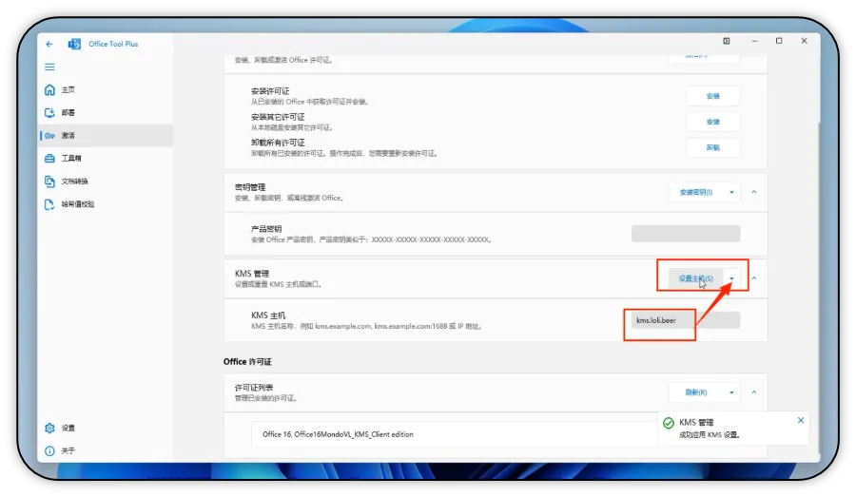Viewport: 856px width, 497px height.
Task: Click the 许可证列表 section heading
Action: 254,388
